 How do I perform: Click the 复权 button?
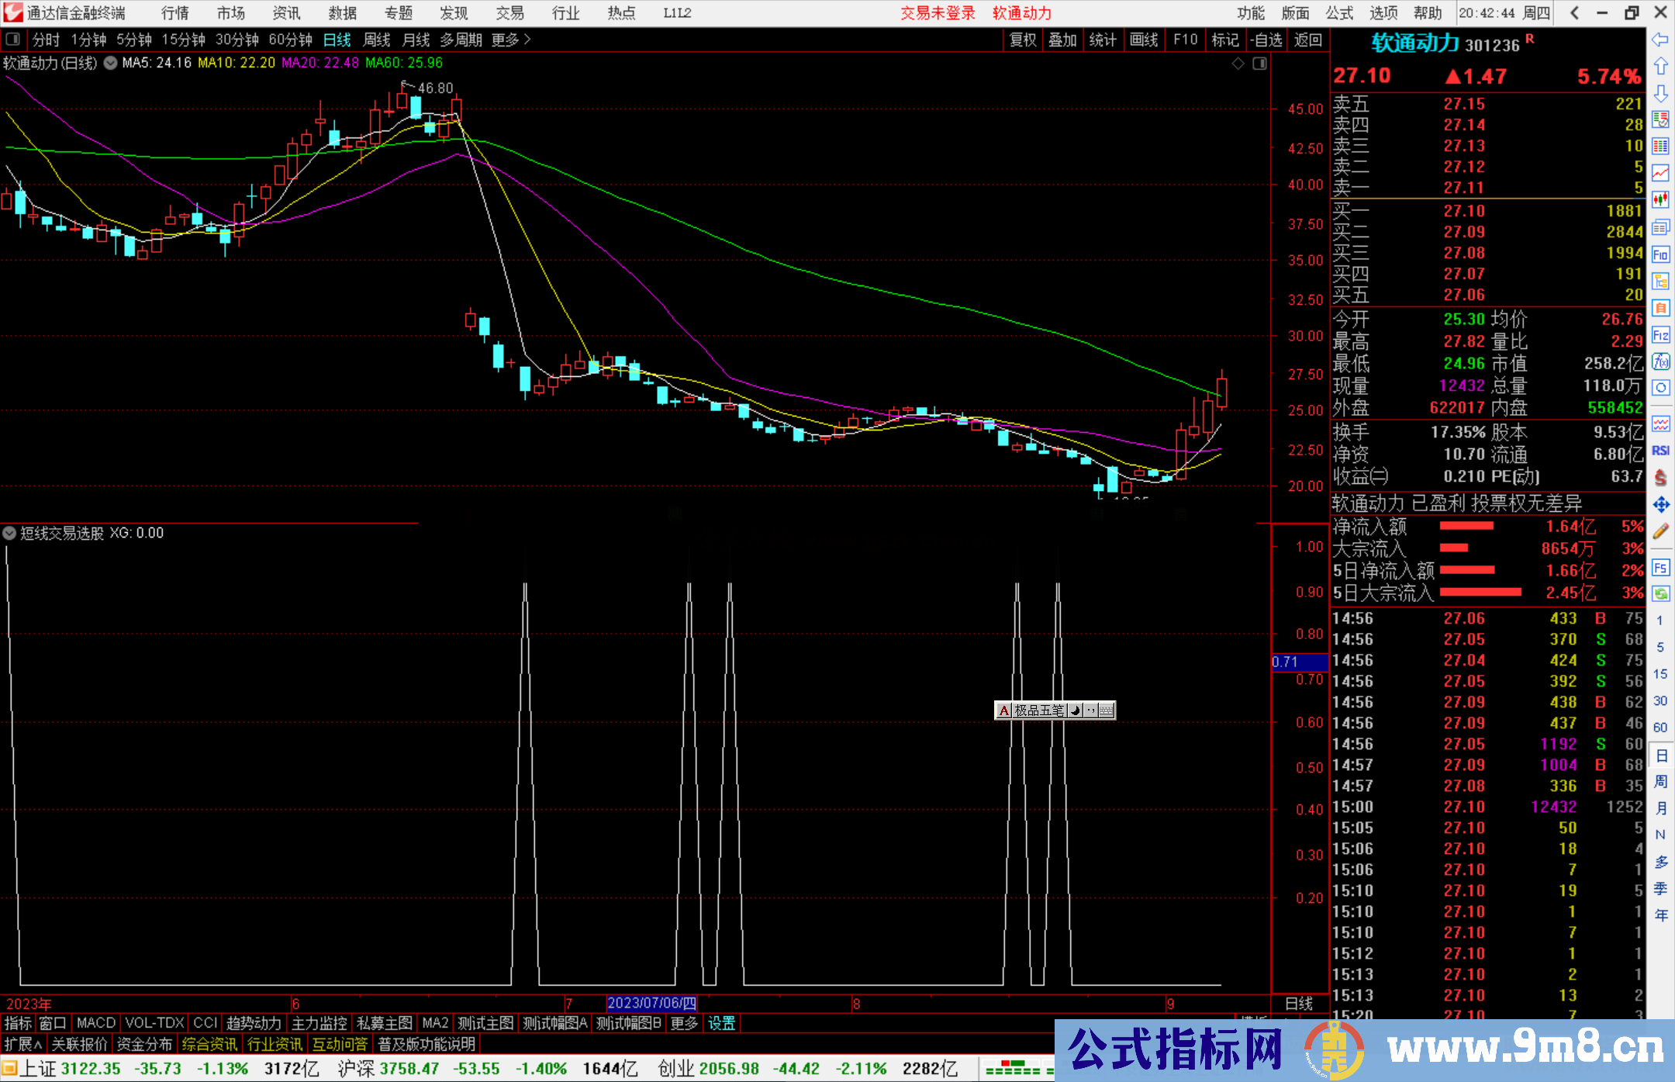click(1023, 40)
